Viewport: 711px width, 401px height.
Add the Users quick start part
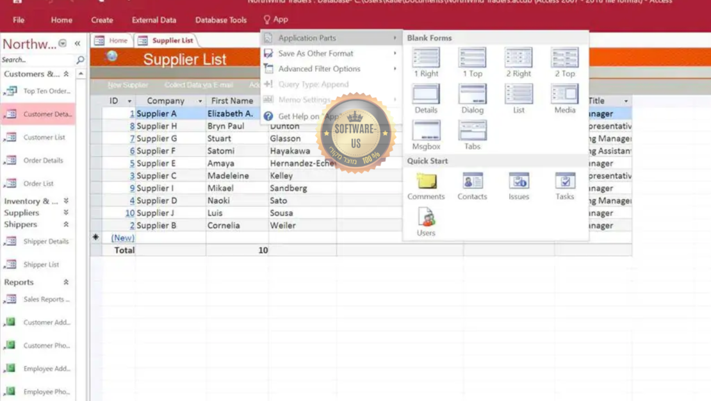(426, 222)
